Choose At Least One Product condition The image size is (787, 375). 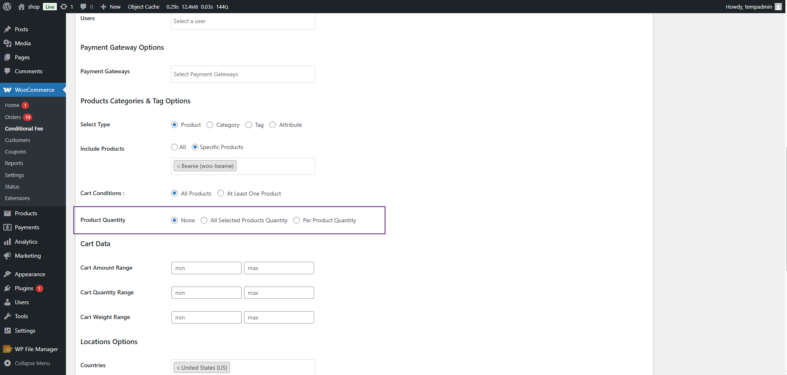(221, 193)
